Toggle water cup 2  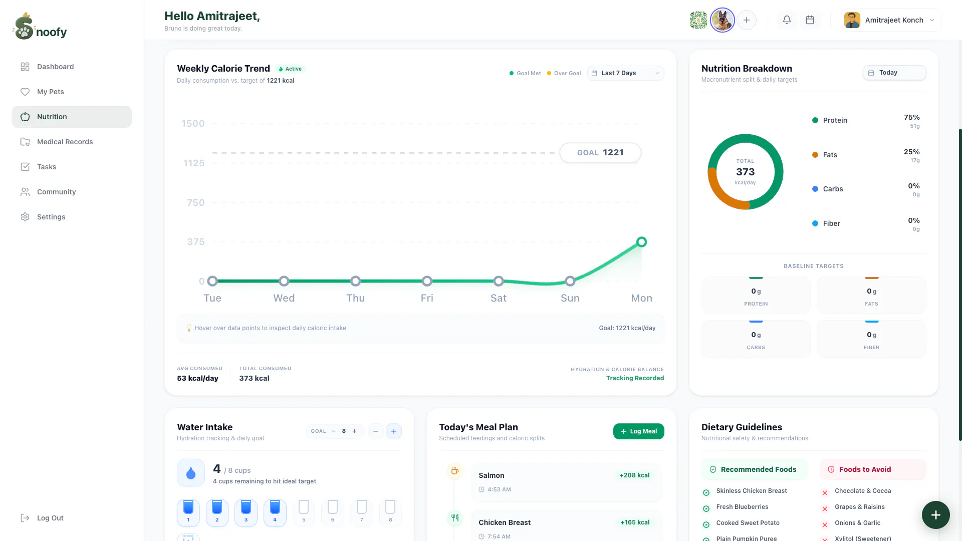point(217,512)
